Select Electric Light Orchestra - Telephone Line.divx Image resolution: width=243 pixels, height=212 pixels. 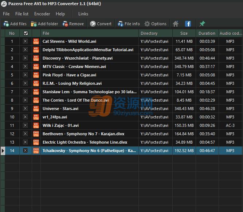[x=85, y=142]
